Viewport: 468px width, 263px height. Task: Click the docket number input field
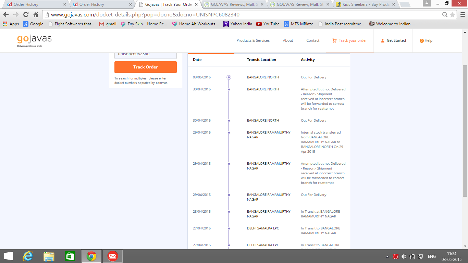(145, 54)
